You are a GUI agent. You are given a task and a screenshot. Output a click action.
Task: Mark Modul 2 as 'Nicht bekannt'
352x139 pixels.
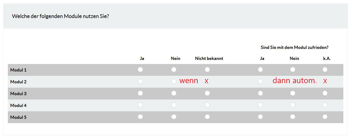click(x=207, y=81)
